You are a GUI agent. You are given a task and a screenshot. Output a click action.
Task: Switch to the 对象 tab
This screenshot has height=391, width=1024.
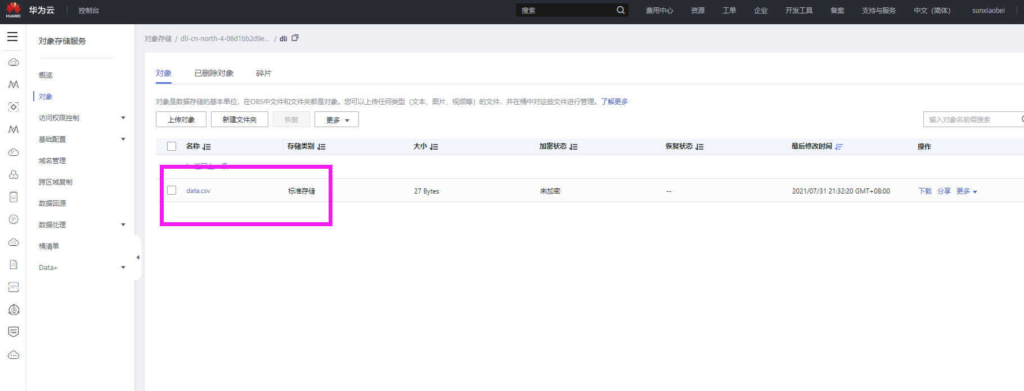(164, 73)
